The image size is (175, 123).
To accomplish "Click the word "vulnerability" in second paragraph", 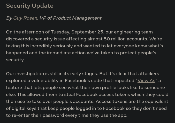I will pyautogui.click(x=45, y=81).
